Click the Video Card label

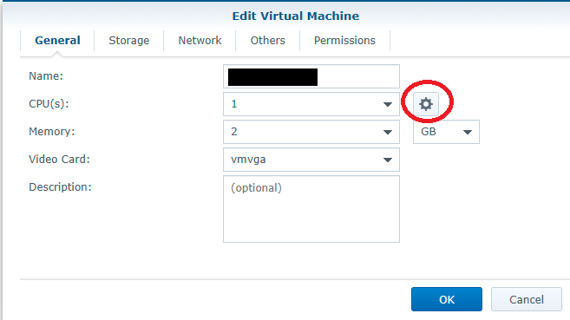(59, 159)
